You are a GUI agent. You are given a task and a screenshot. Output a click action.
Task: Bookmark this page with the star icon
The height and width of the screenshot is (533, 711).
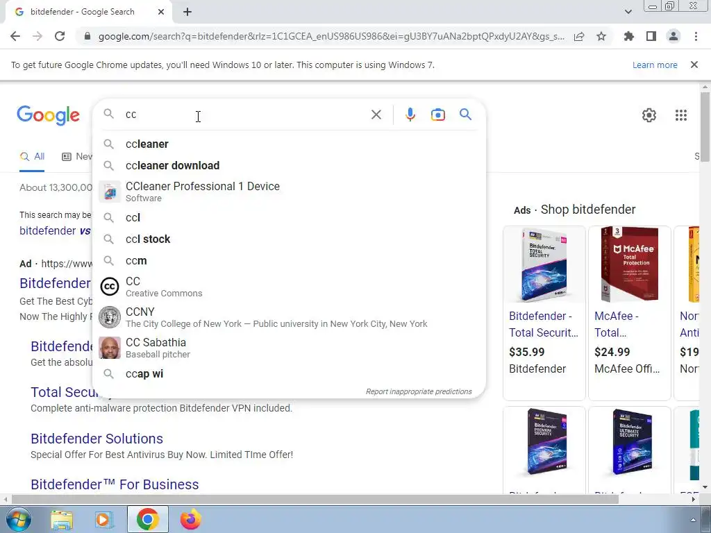(x=601, y=36)
